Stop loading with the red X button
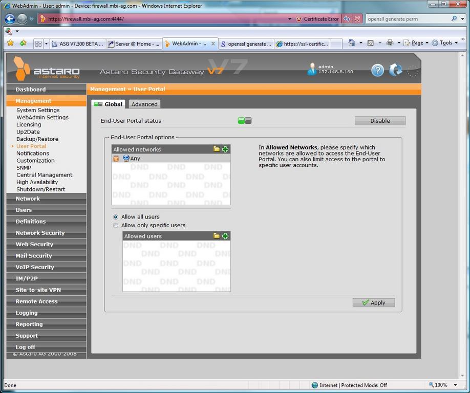 (x=357, y=19)
